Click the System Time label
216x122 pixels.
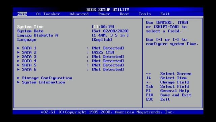tap(30, 27)
